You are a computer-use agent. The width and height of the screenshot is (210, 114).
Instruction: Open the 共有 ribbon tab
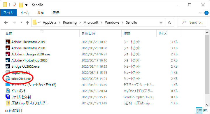[41, 13]
